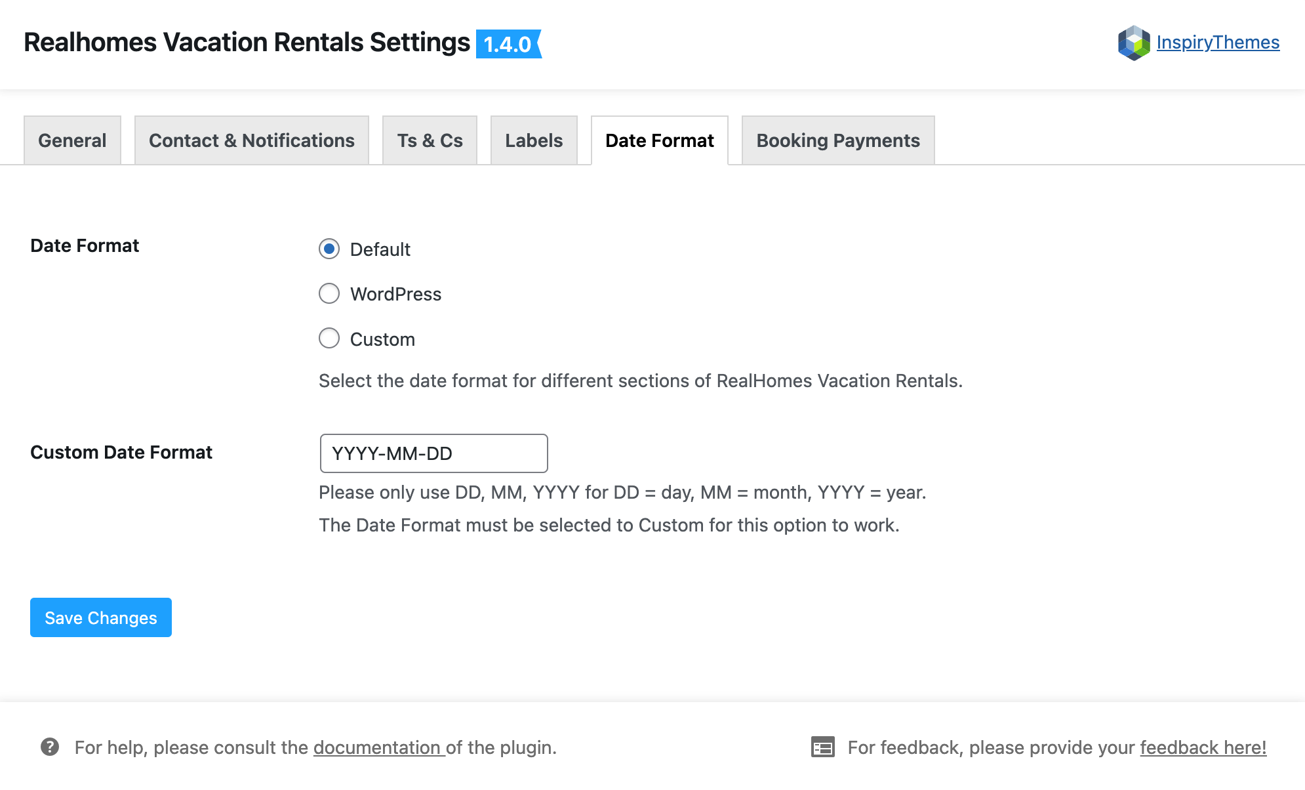
Task: Switch to the General tab
Action: click(72, 140)
